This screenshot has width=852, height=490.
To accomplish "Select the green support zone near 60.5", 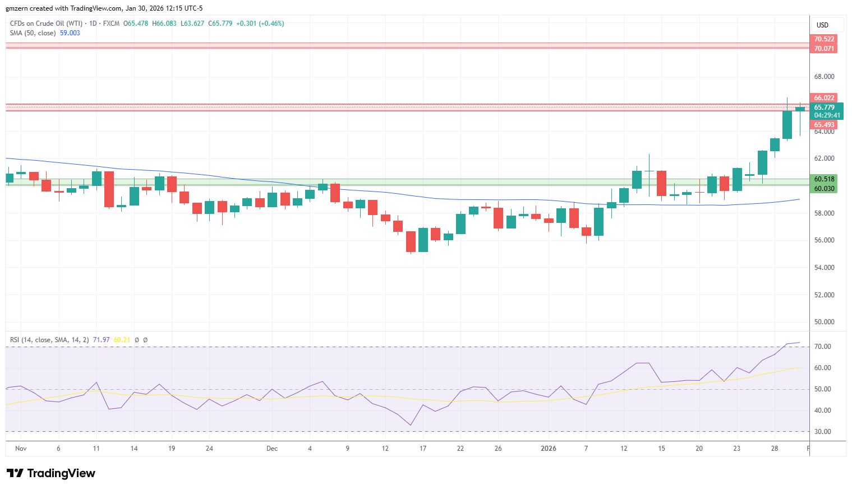I will coord(408,182).
